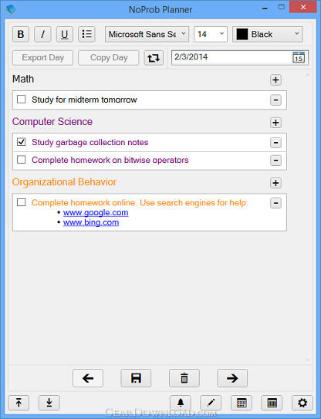Image resolution: width=321 pixels, height=419 pixels.
Task: Delete with the trash can button
Action: 184,378
